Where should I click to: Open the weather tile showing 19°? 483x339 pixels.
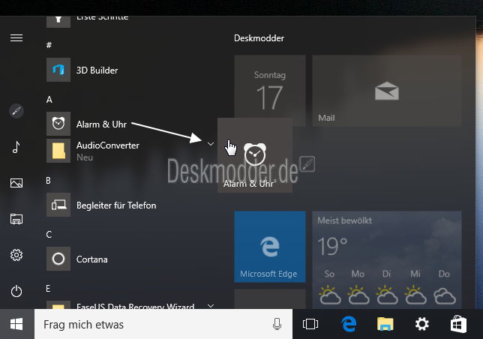click(x=386, y=259)
